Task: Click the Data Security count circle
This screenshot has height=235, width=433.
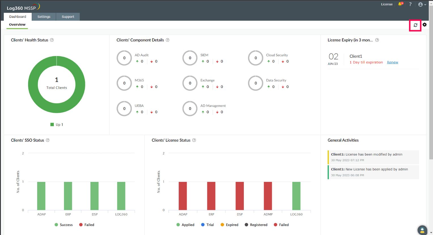Action: (256, 83)
